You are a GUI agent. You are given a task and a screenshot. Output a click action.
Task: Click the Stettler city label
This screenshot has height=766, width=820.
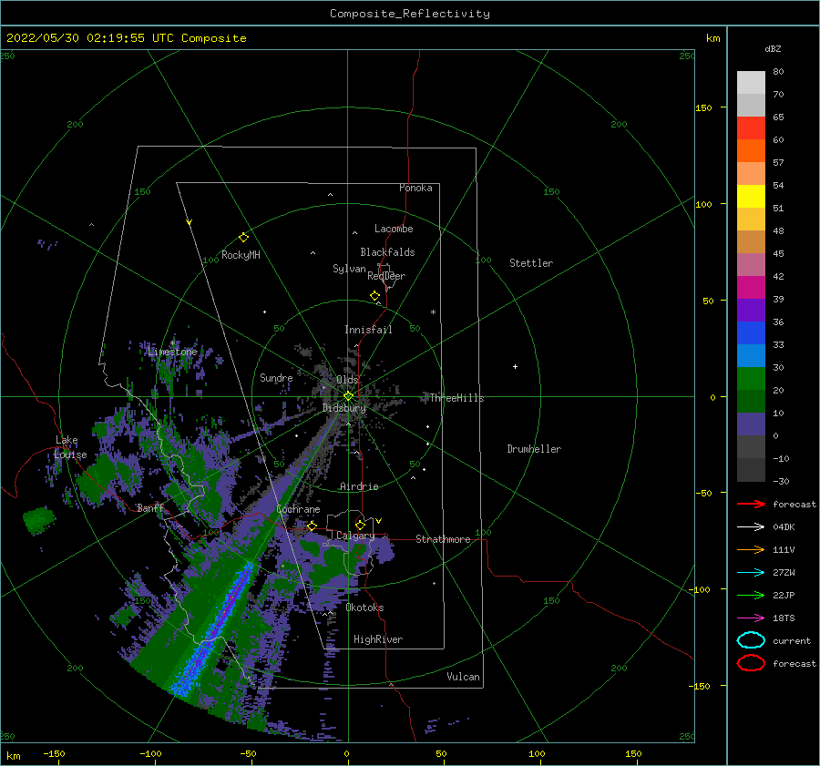[x=531, y=263]
